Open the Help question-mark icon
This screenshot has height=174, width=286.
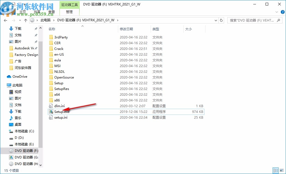[x=282, y=12]
